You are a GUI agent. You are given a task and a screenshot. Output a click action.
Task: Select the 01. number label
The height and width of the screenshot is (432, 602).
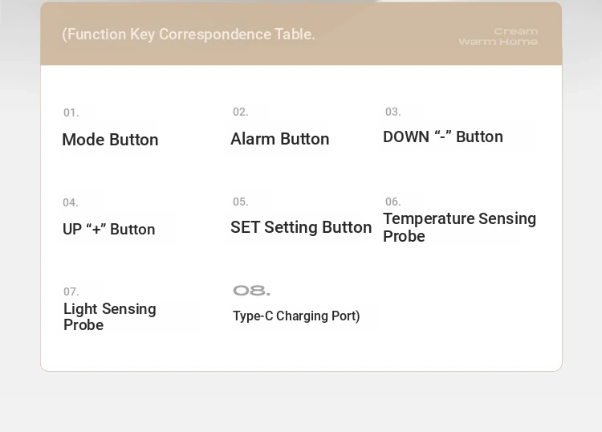click(71, 113)
